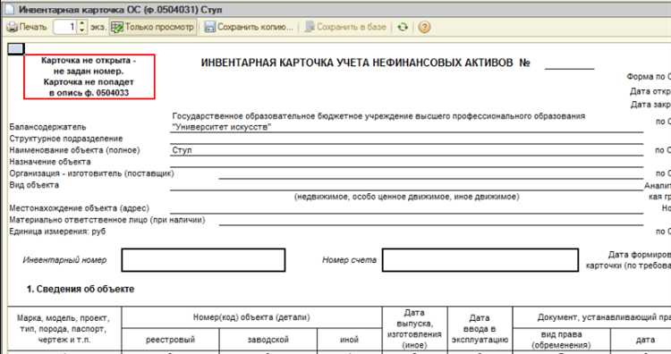This screenshot has width=671, height=354.
Task: Click the иной column header
Action: 349,340
